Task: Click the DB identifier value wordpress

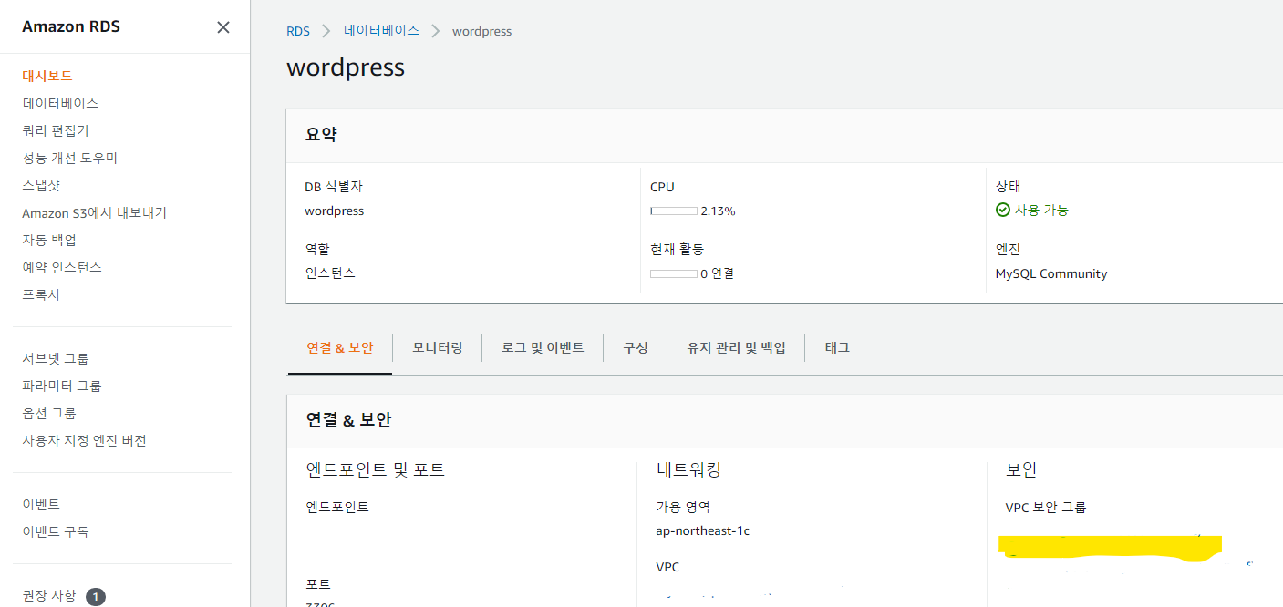Action: 335,211
